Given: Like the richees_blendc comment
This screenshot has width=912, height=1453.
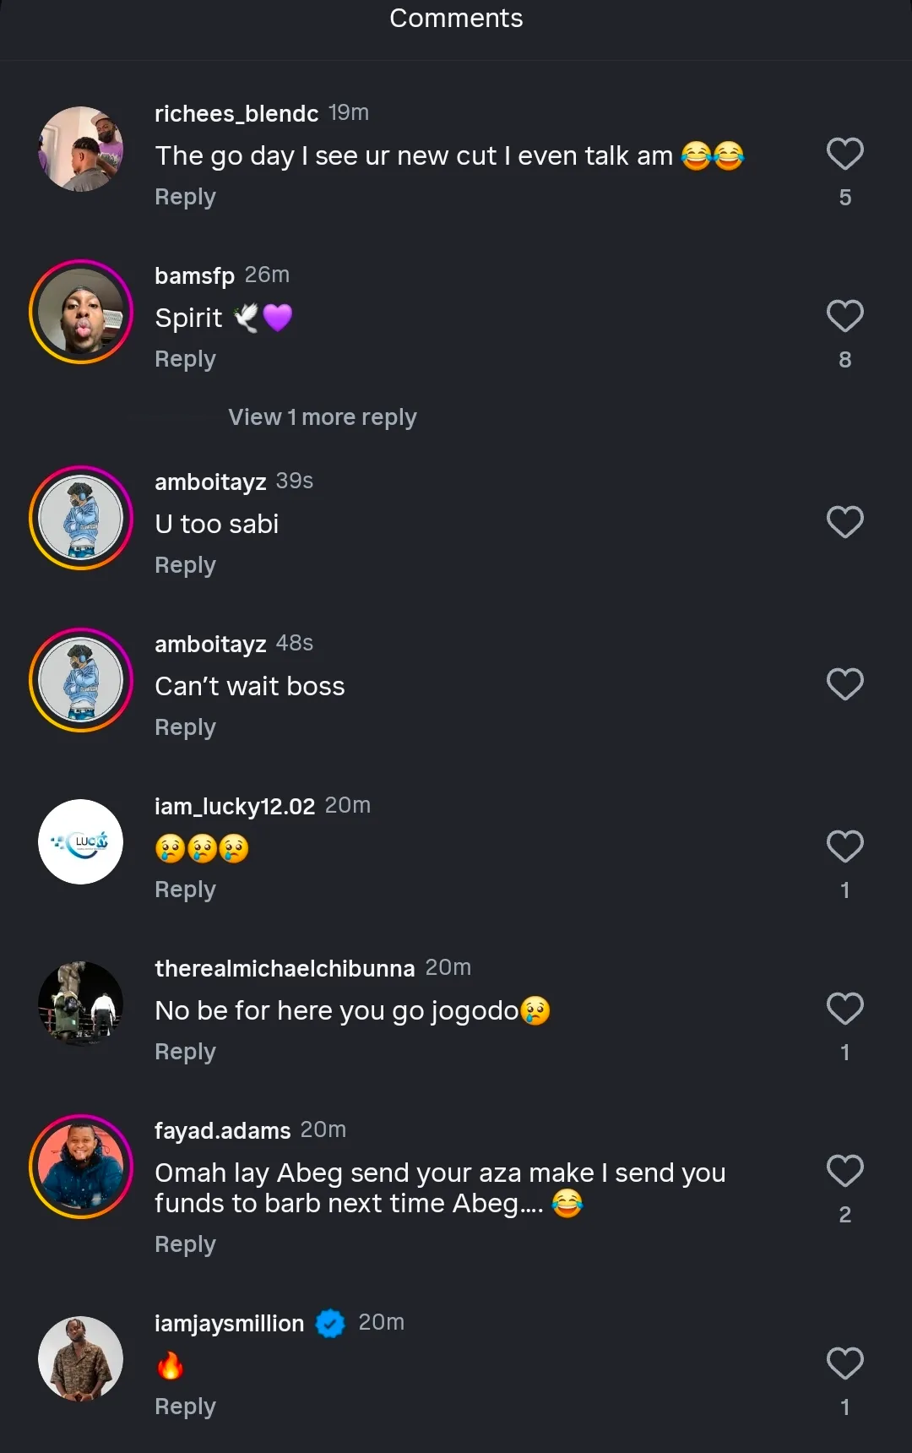Looking at the screenshot, I should click(844, 155).
